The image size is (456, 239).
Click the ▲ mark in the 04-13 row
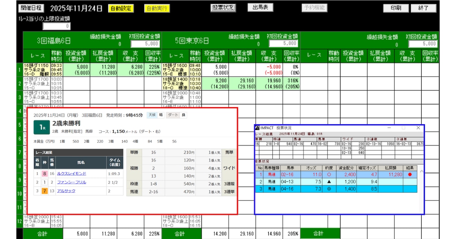click(x=329, y=182)
